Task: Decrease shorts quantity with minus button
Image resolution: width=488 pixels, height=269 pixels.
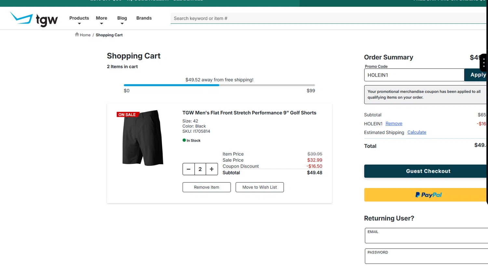Action: click(x=188, y=169)
